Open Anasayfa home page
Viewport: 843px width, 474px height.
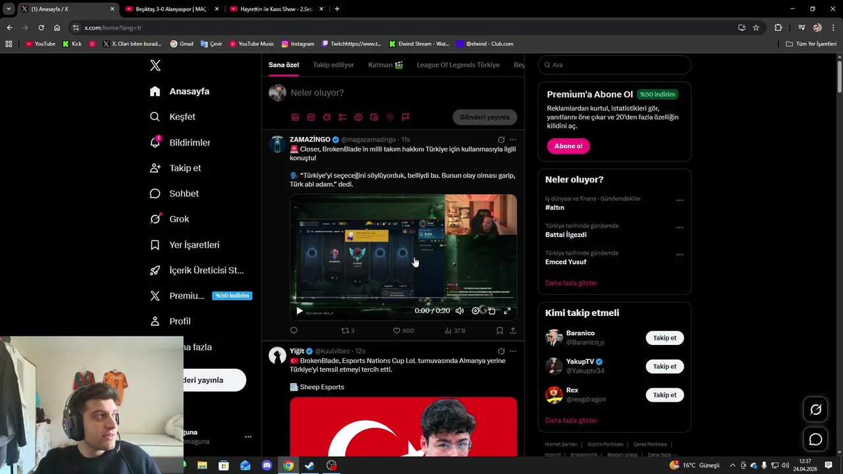point(180,92)
